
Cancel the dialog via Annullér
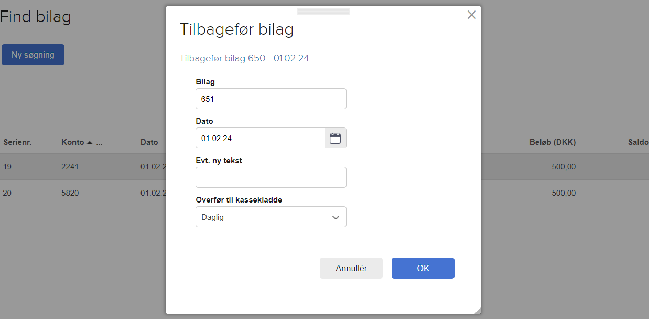[351, 268]
